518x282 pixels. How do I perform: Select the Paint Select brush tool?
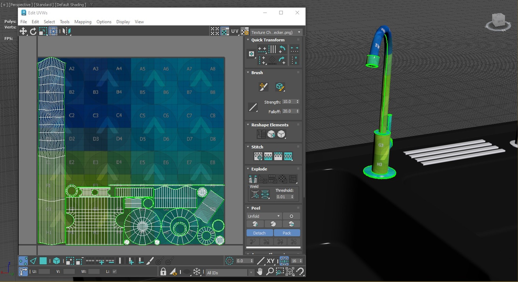pyautogui.click(x=150, y=261)
